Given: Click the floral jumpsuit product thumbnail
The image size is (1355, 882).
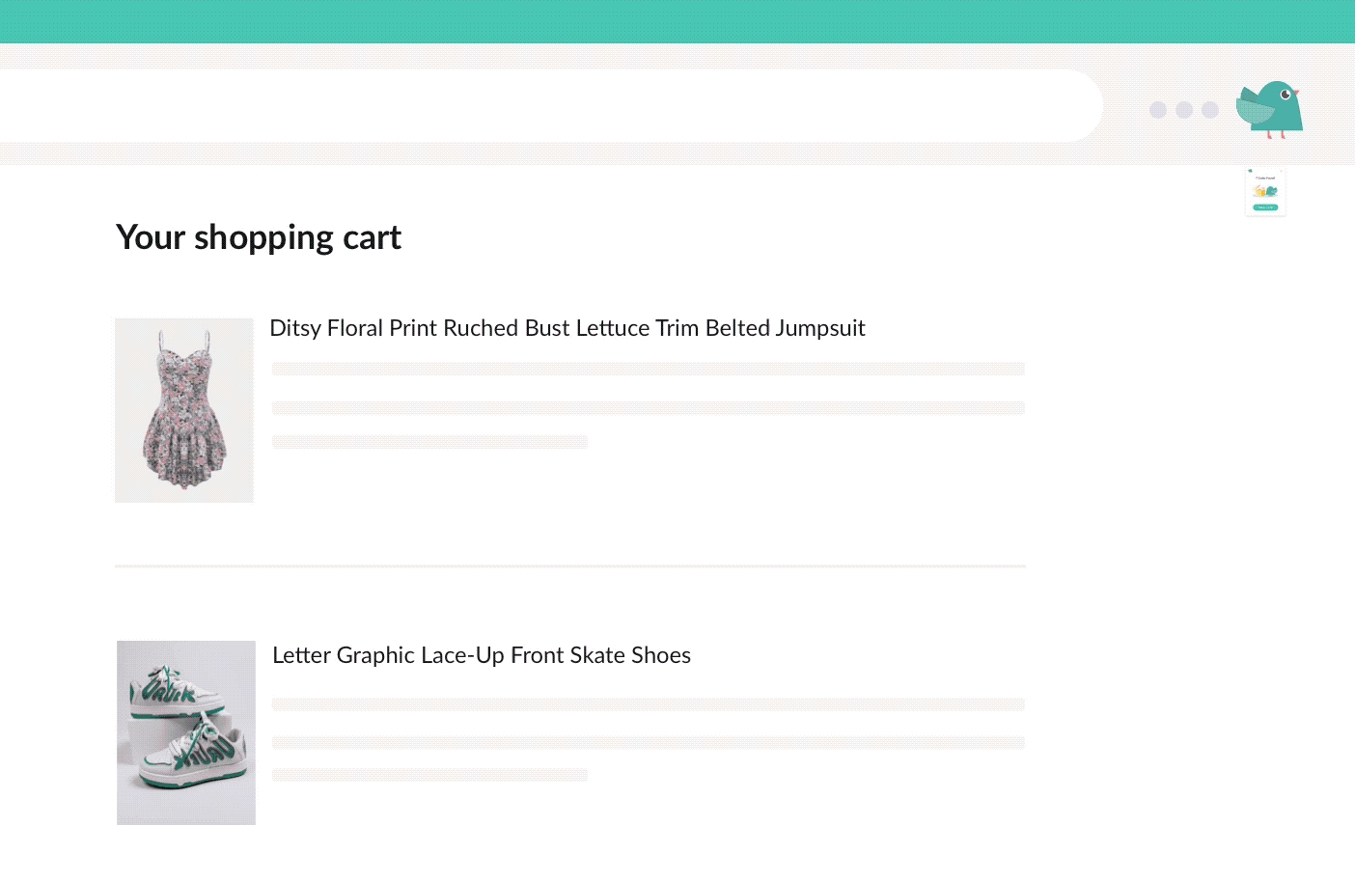Looking at the screenshot, I should [184, 410].
